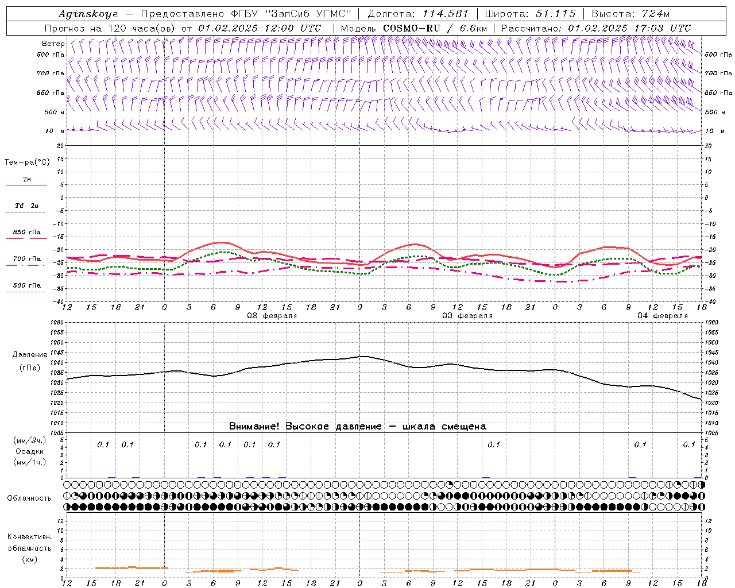
Task: Click the date label 02 февраля
Action: [272, 316]
